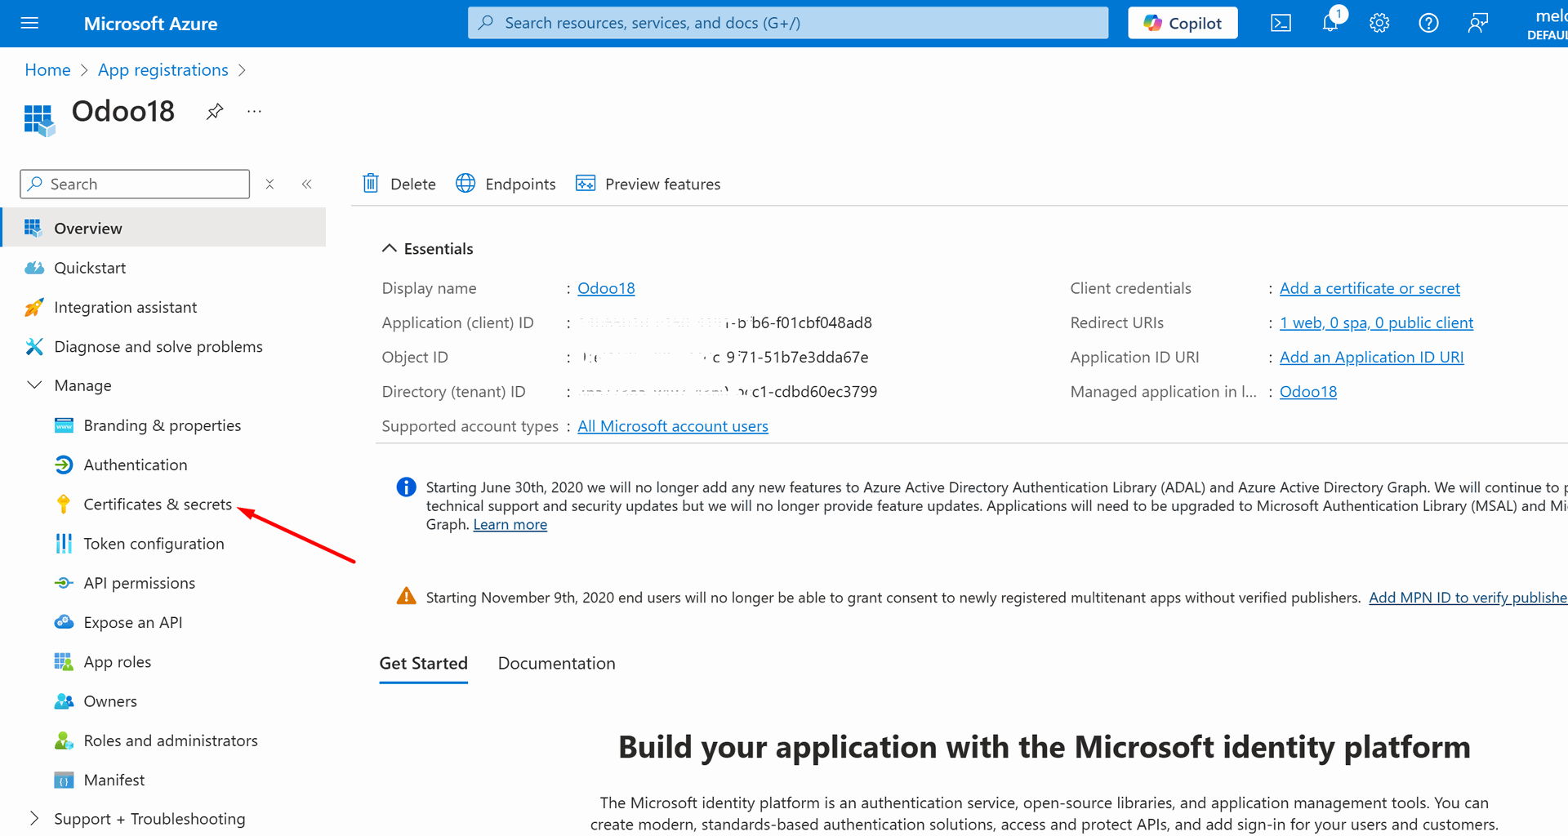Click Add MPN ID to verify publisher
The image size is (1568, 836).
[1468, 598]
